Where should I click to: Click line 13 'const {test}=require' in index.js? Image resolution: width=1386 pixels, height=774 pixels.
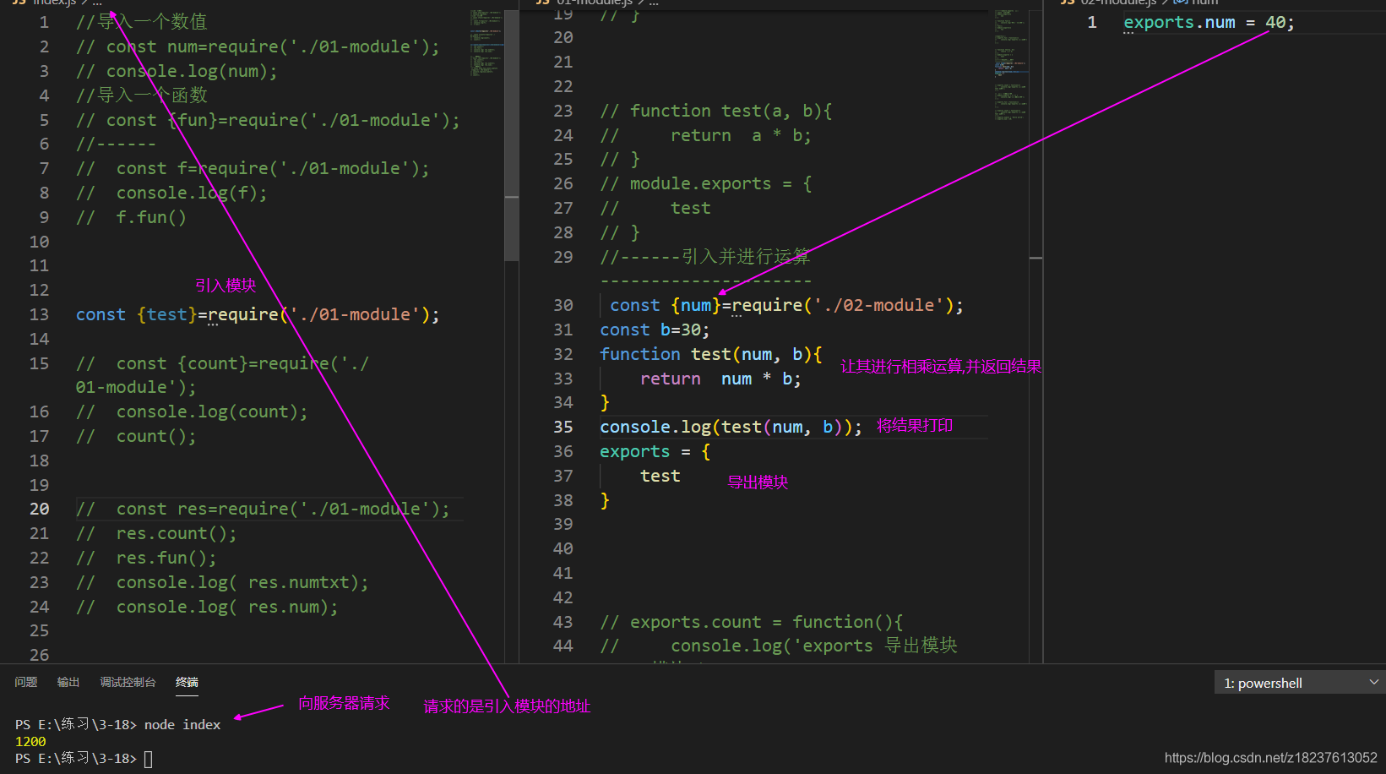click(258, 314)
